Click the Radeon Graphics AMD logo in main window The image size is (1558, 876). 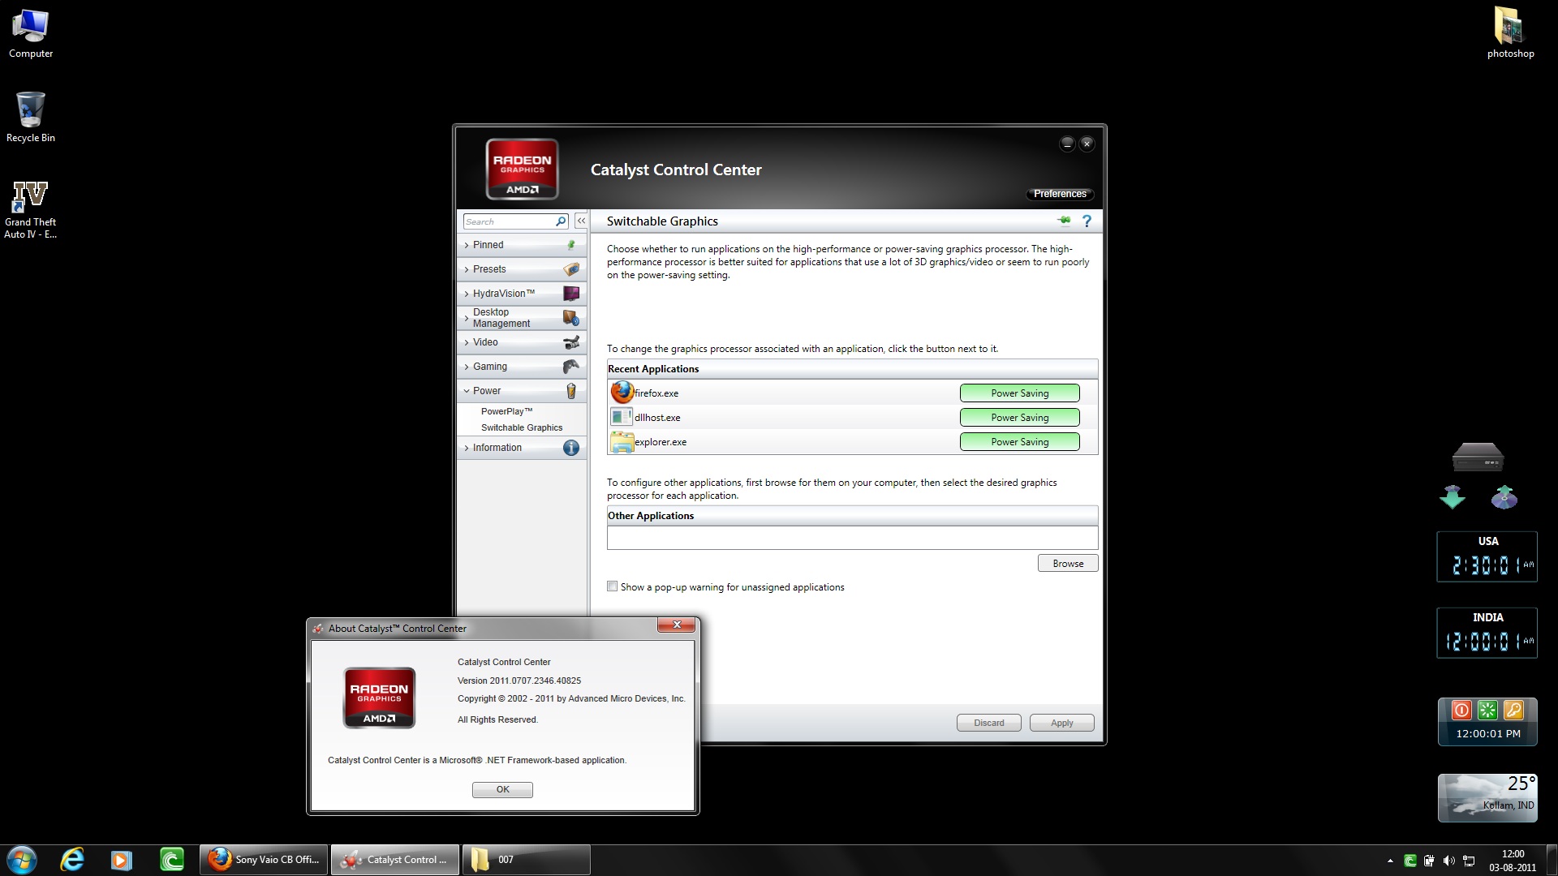coord(522,169)
